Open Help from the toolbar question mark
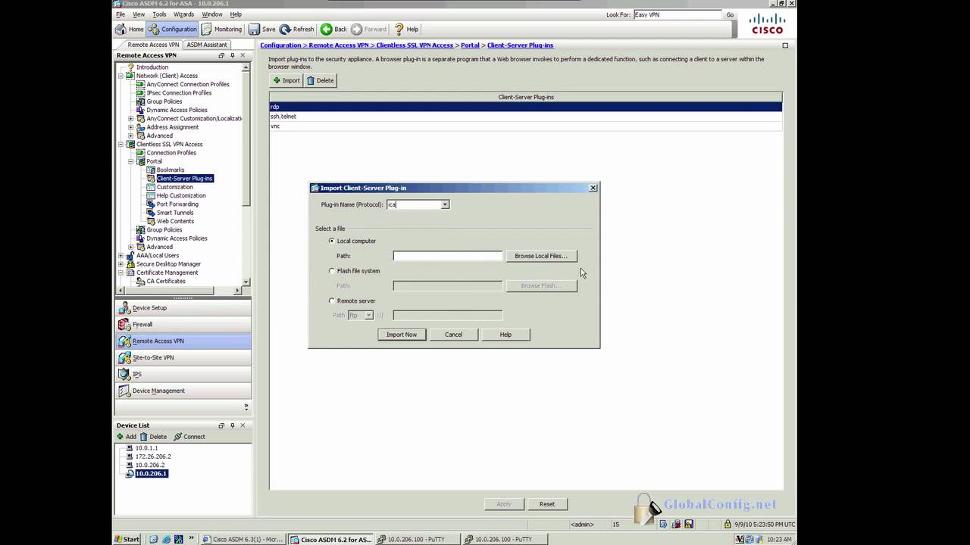Viewport: 970px width, 545px height. 405,29
